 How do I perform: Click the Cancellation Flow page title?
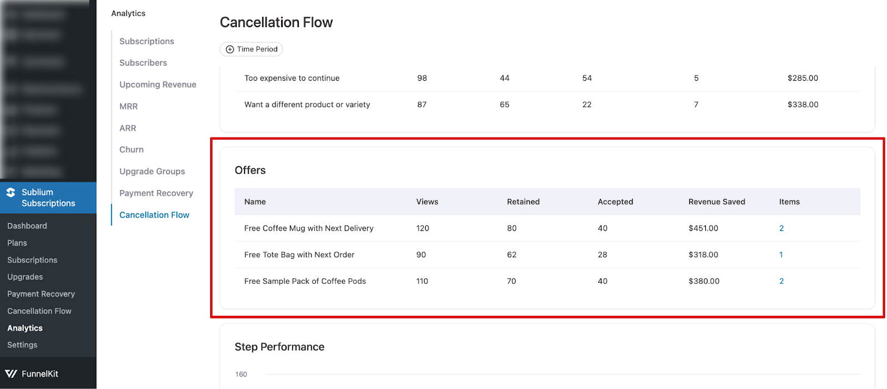pyautogui.click(x=276, y=23)
